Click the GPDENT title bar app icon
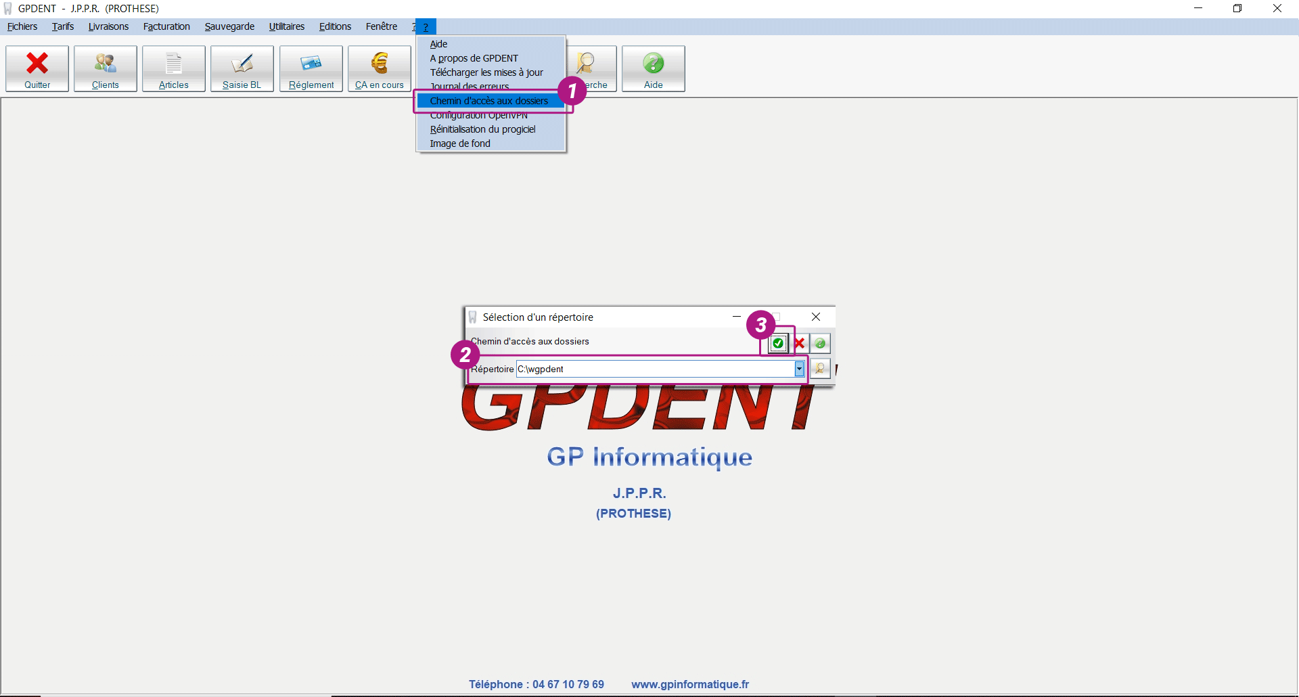 (x=8, y=8)
